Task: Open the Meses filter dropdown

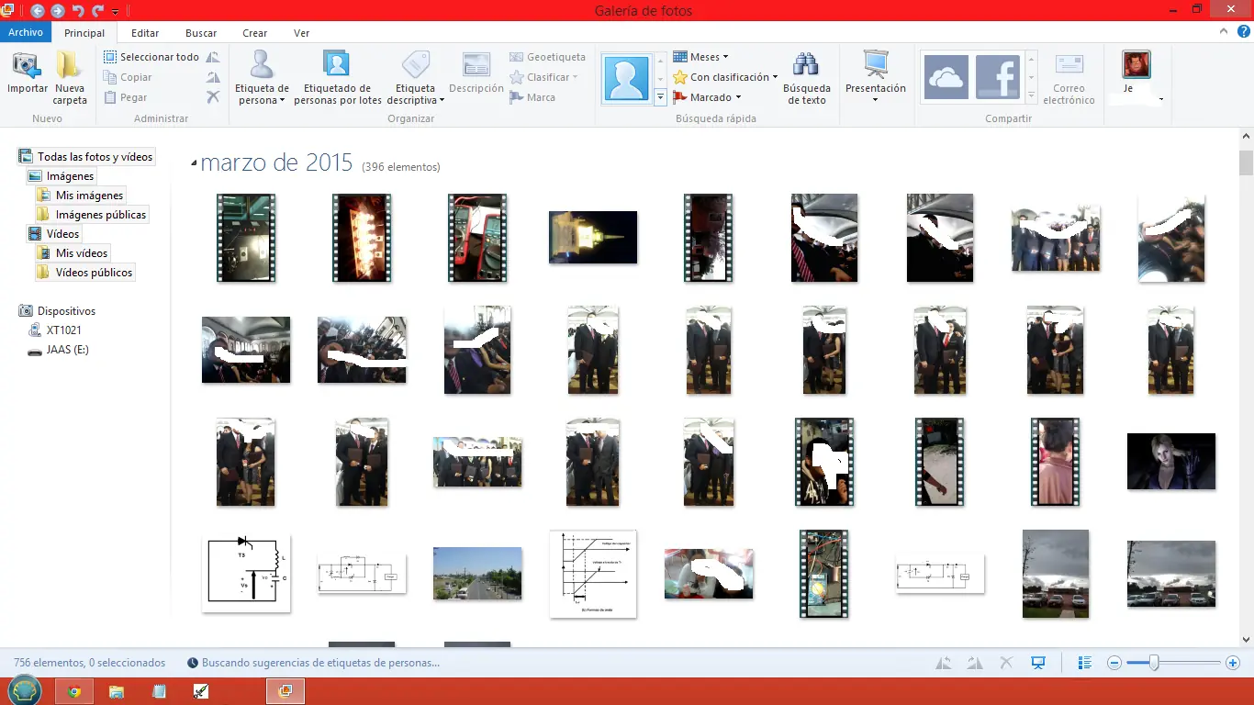Action: pyautogui.click(x=700, y=57)
